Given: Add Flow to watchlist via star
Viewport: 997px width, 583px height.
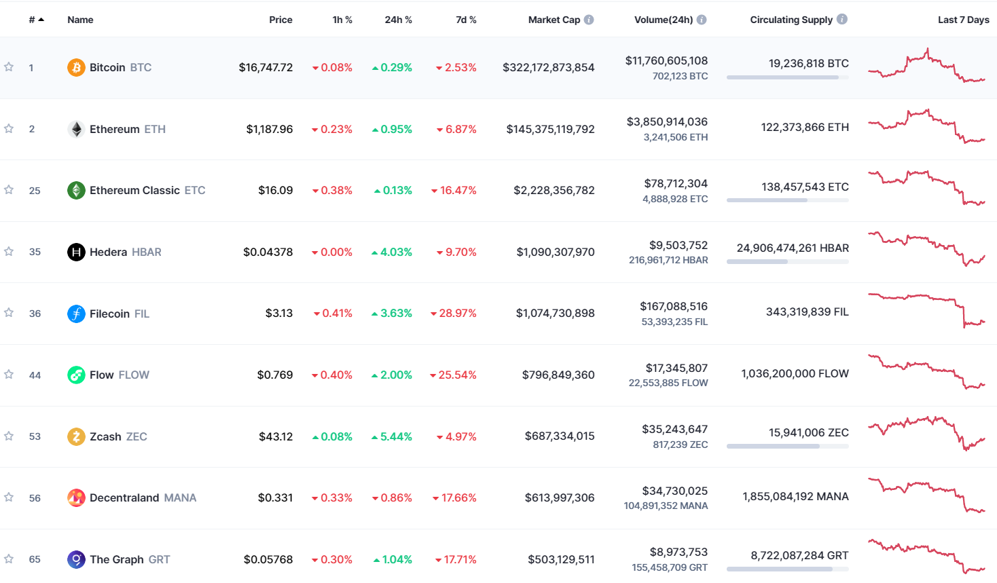Looking at the screenshot, I should [9, 374].
